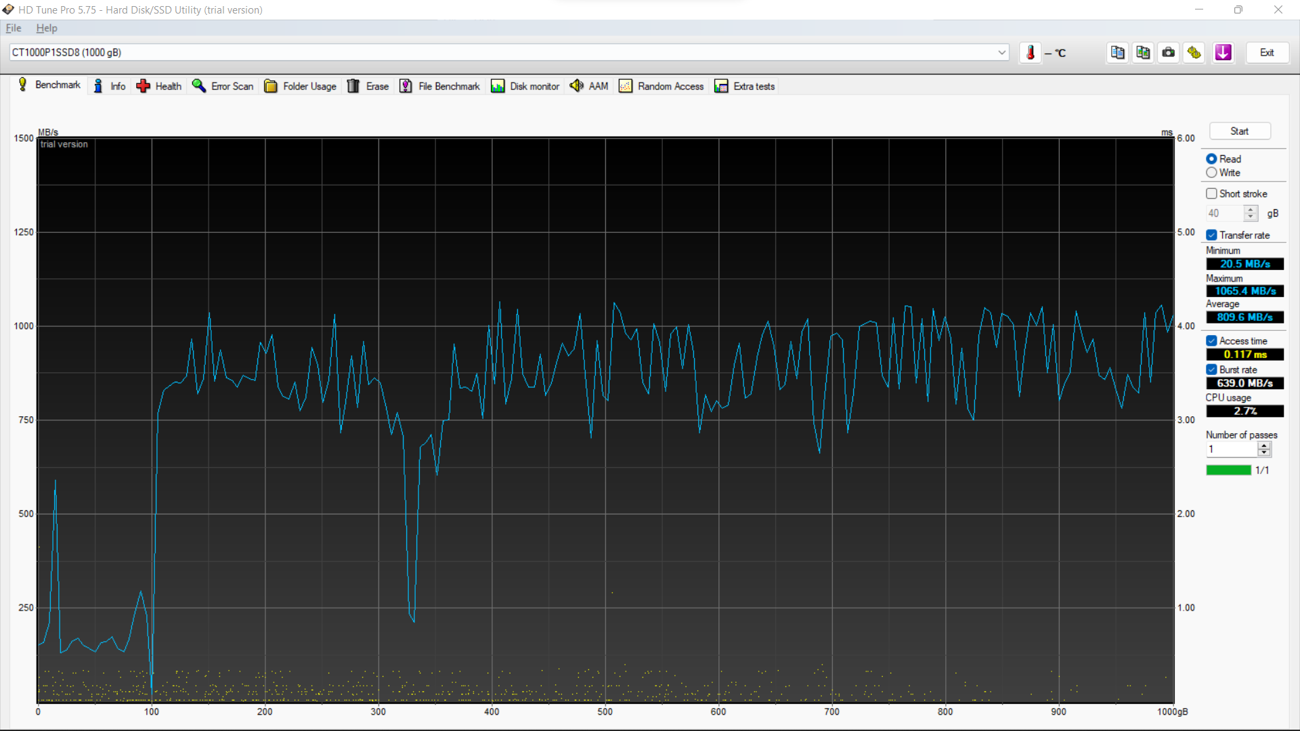Toggle the Short stroke checkbox
The height and width of the screenshot is (731, 1300).
click(1211, 193)
